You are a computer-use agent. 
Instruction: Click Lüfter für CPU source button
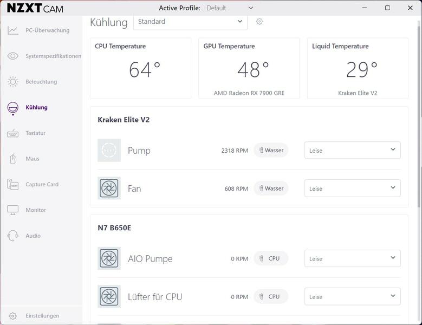pos(271,296)
